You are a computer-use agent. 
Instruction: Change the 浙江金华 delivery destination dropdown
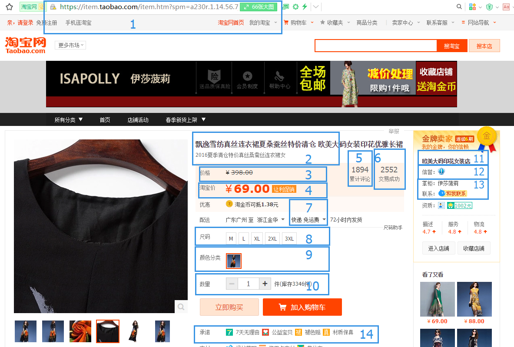[271, 220]
